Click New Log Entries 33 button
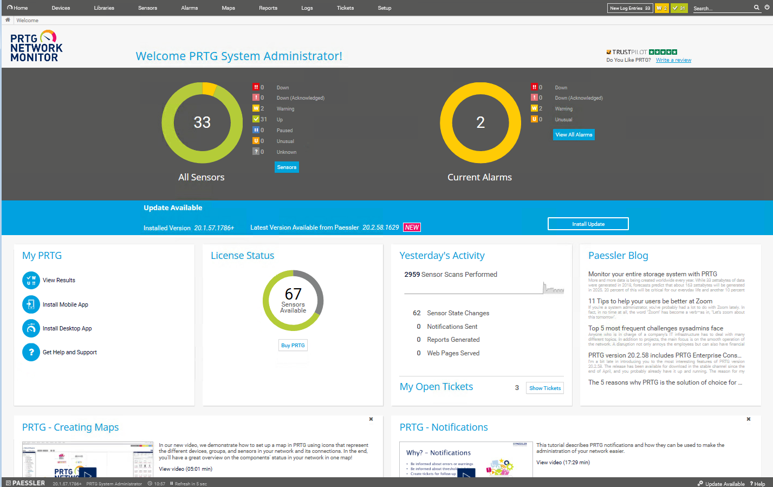773x487 pixels. pos(630,8)
